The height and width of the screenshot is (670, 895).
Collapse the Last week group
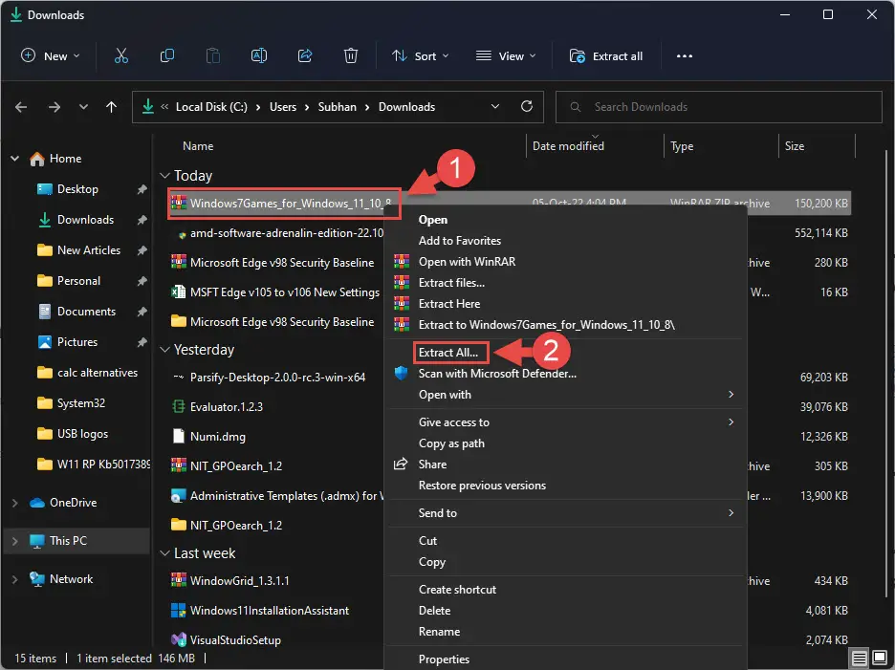(x=165, y=553)
